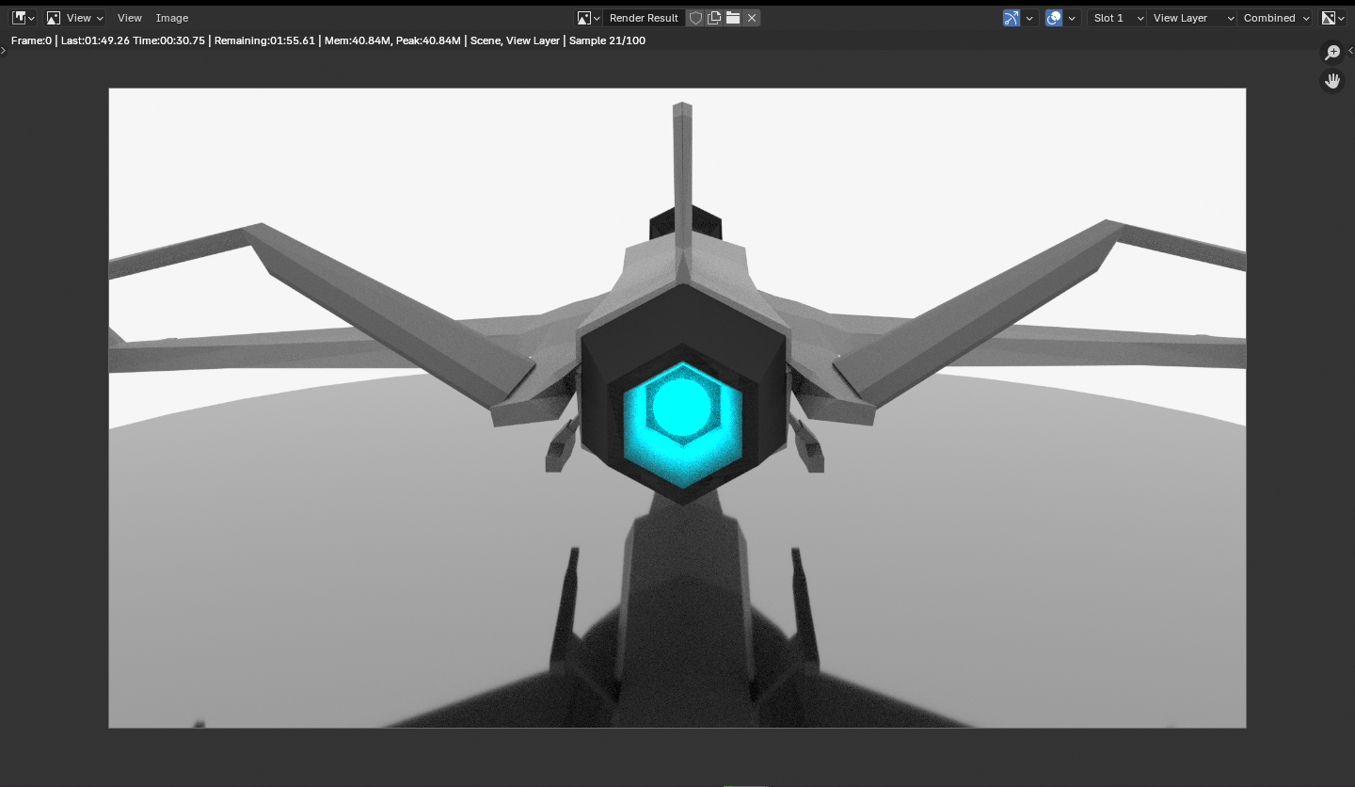
Task: Click the Render Result image name field
Action: click(x=644, y=18)
